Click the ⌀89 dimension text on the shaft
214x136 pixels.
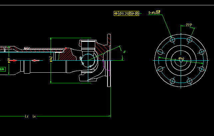(9, 60)
